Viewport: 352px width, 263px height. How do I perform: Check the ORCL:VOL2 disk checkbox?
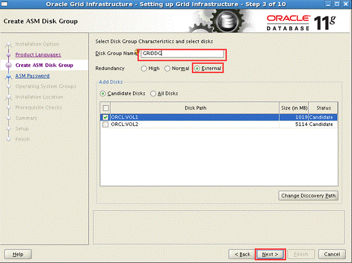(x=105, y=124)
